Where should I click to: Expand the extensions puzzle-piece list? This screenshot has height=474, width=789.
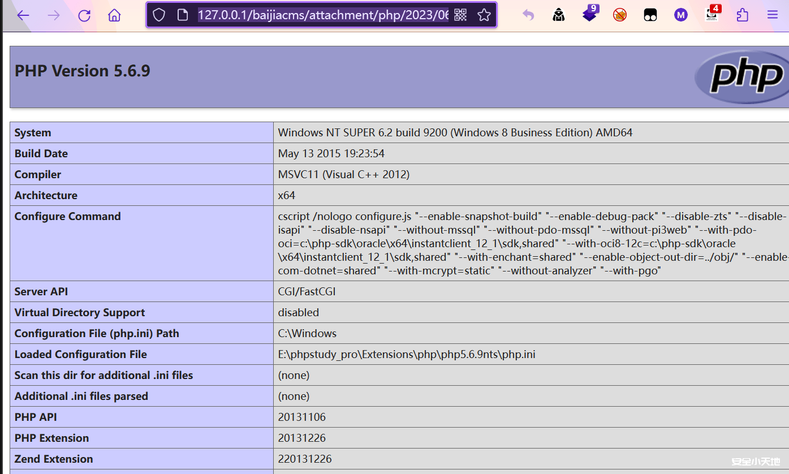[x=742, y=15]
